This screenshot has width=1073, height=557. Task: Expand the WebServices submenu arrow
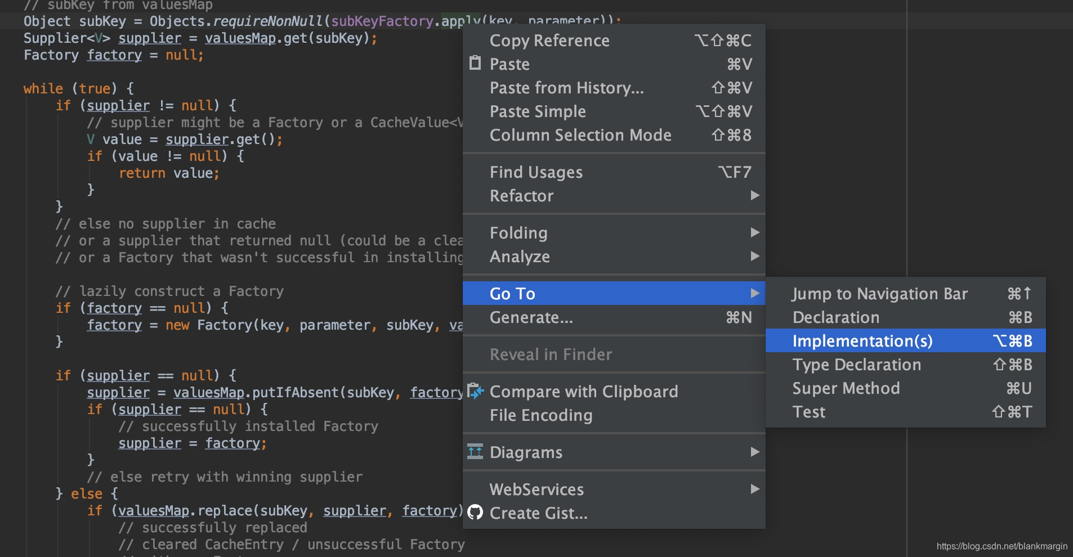(x=755, y=489)
